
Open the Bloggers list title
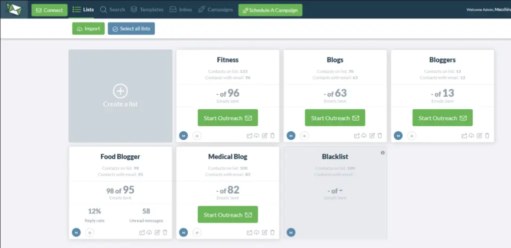pos(443,60)
